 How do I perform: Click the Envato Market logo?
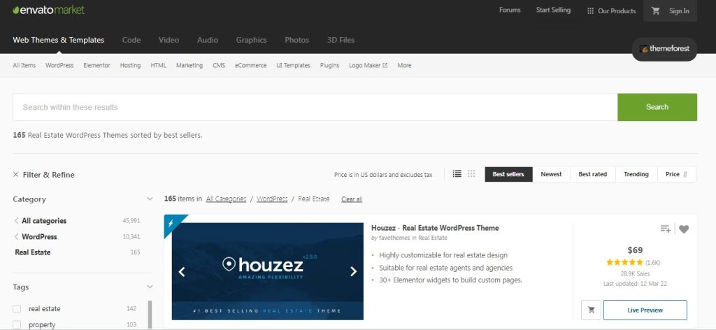point(48,10)
